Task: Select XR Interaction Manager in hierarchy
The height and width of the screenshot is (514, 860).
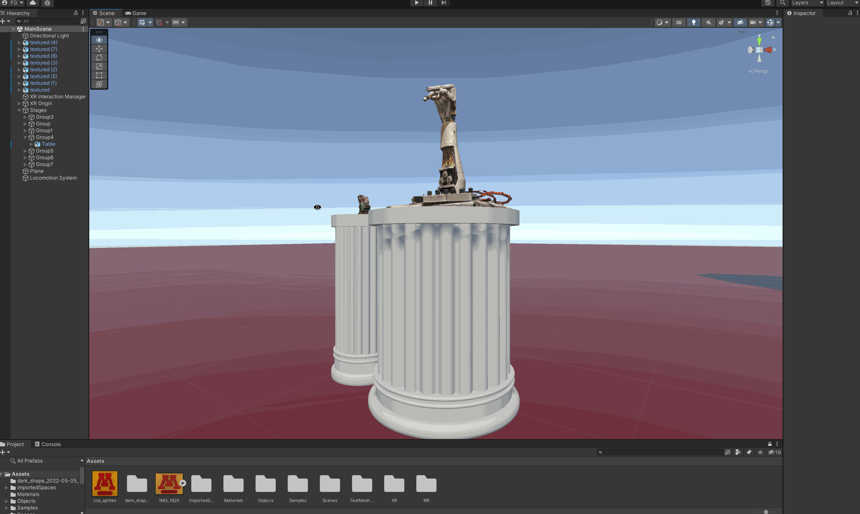Action: [58, 97]
